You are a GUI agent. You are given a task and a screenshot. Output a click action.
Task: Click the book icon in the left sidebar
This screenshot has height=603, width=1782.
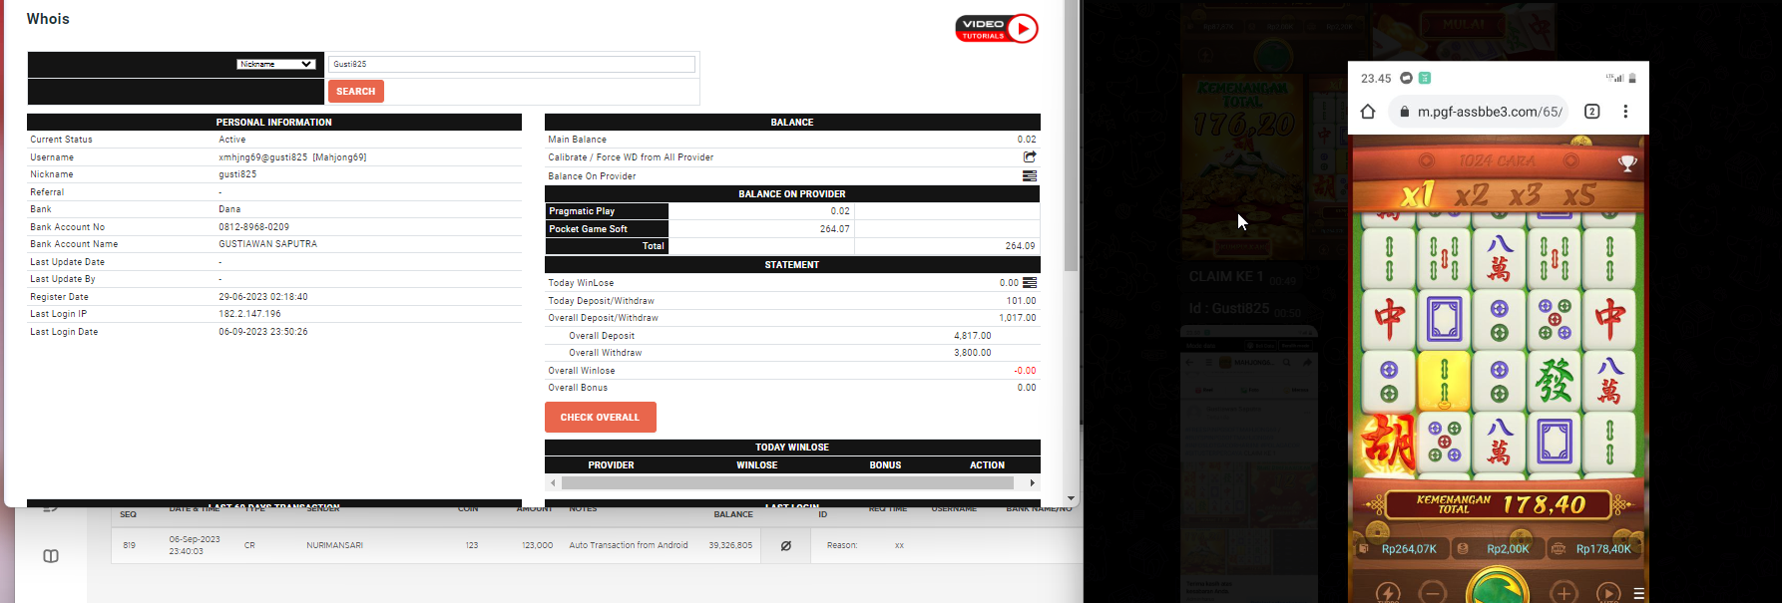tap(51, 556)
